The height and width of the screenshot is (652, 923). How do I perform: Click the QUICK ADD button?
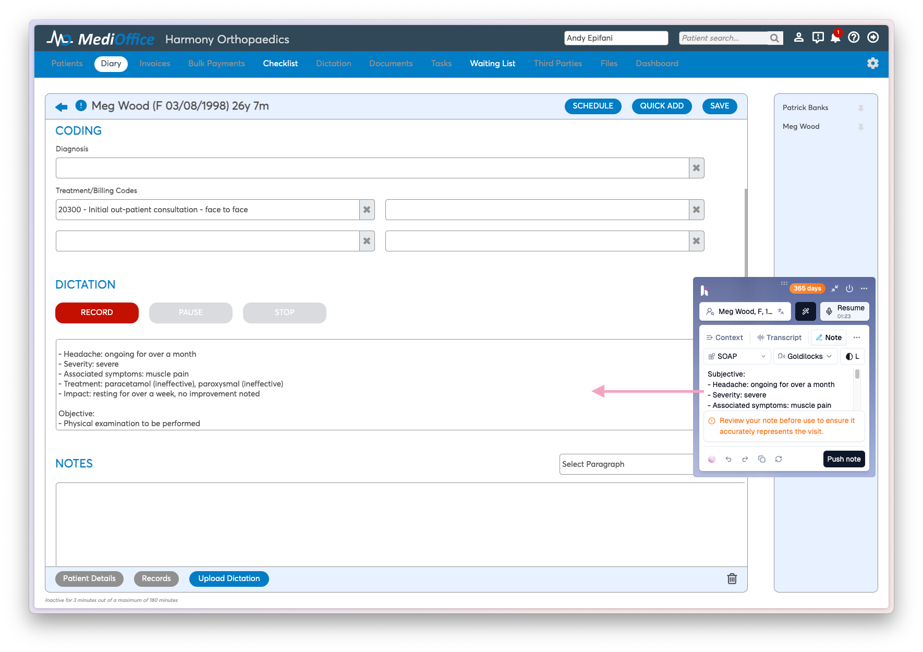[x=662, y=106]
